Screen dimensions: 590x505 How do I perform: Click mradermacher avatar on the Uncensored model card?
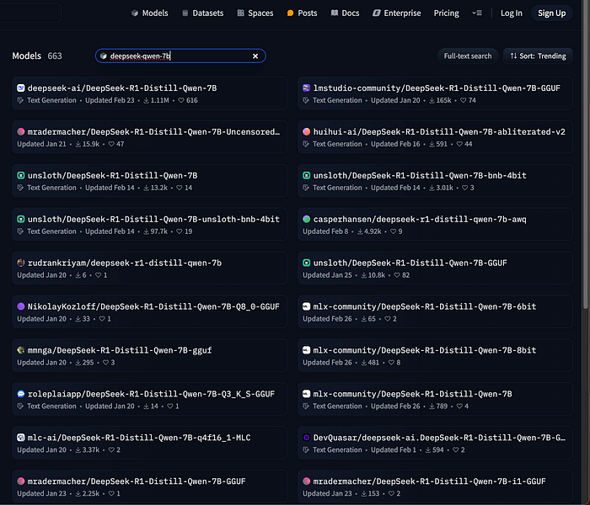(21, 131)
